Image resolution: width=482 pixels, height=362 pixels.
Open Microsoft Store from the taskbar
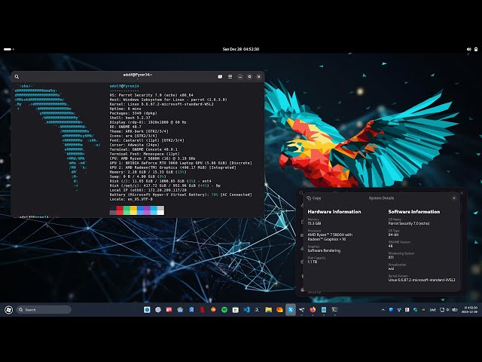pyautogui.click(x=236, y=310)
